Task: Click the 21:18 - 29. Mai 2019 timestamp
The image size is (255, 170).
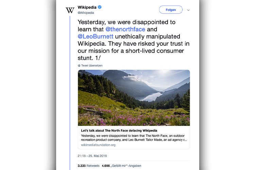Action: [x=92, y=156]
